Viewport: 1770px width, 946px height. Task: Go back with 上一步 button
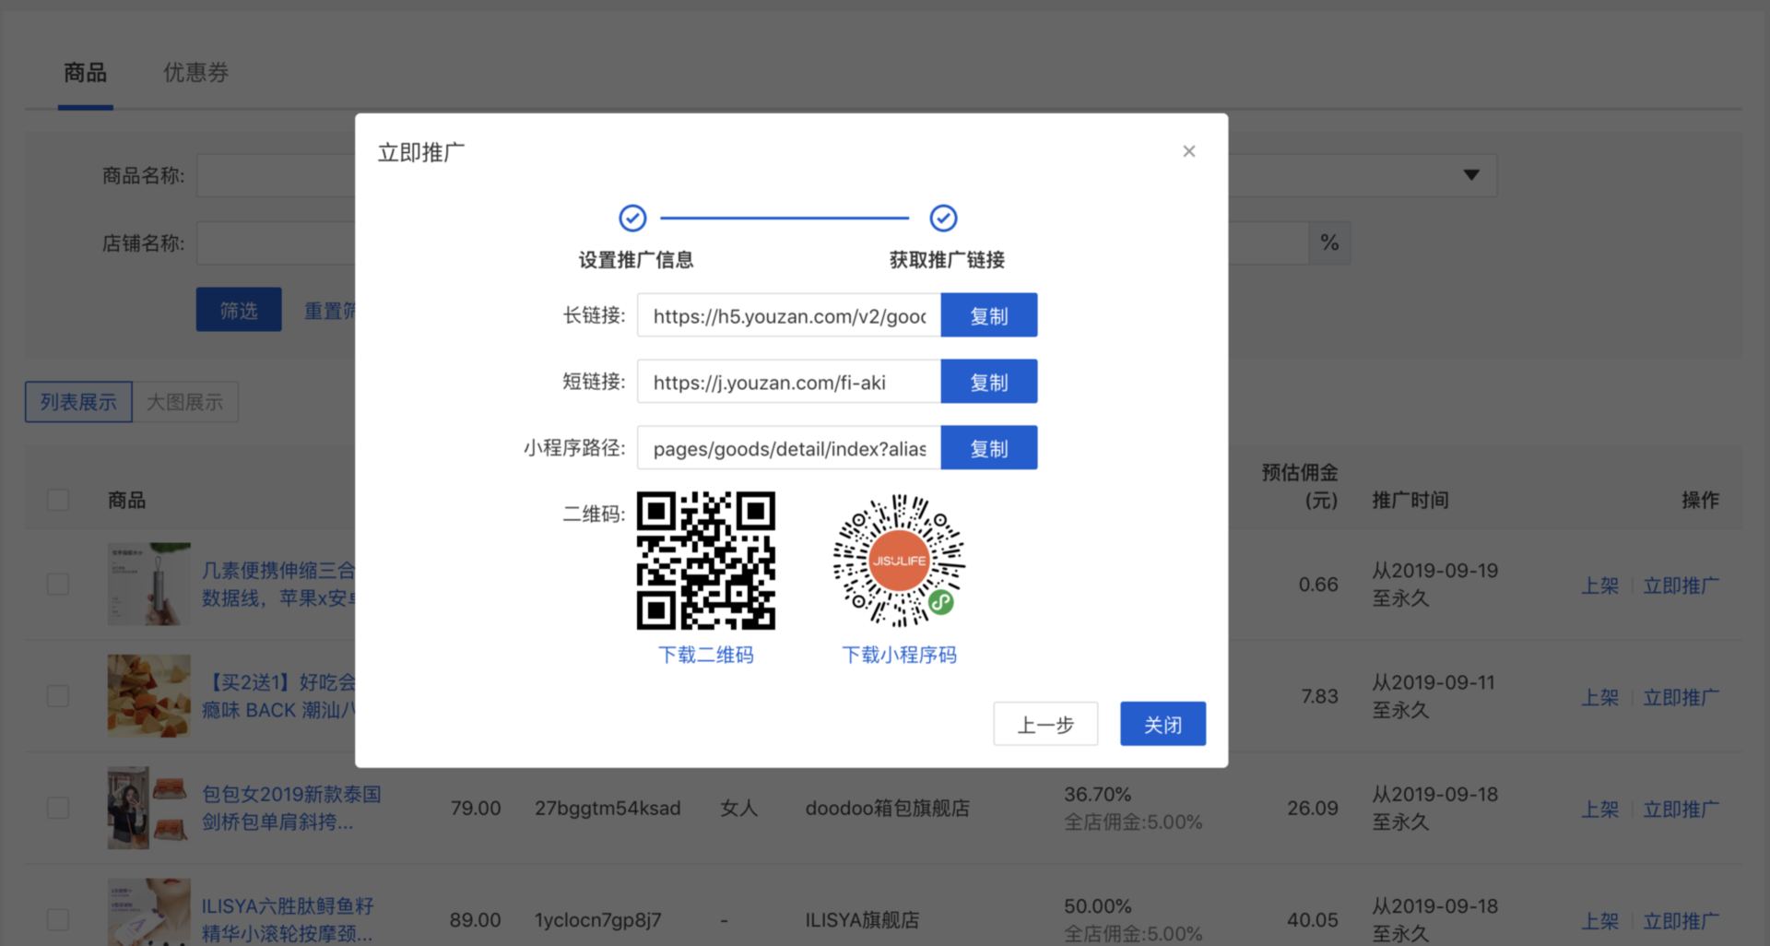[1044, 725]
